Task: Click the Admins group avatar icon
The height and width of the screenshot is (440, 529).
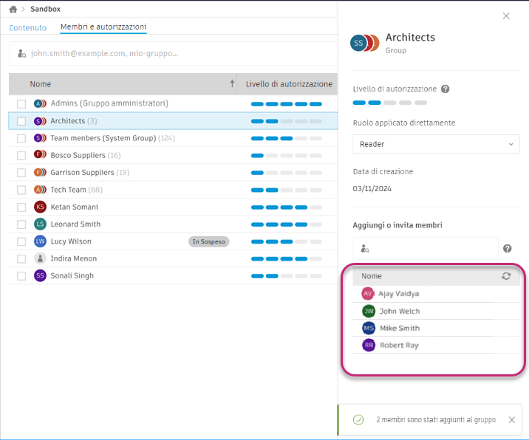Action: pyautogui.click(x=40, y=103)
